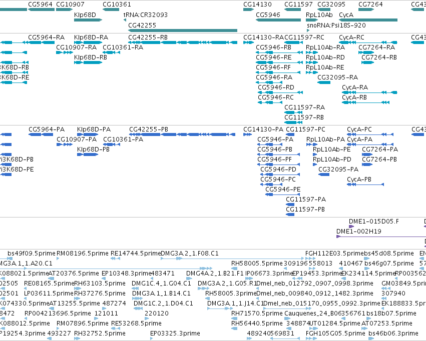Select the snoRNA:Psi18S-920 feature label
Screen dimensions: 426x341
click(x=336, y=25)
